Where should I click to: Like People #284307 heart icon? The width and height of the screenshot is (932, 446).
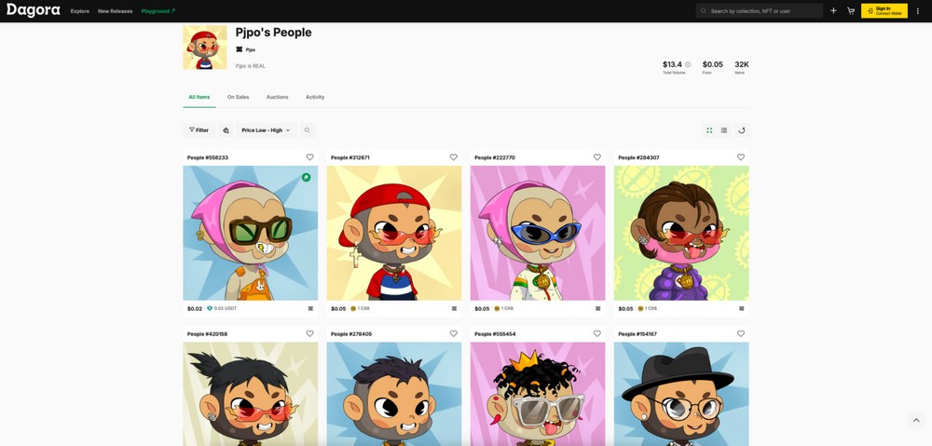741,157
